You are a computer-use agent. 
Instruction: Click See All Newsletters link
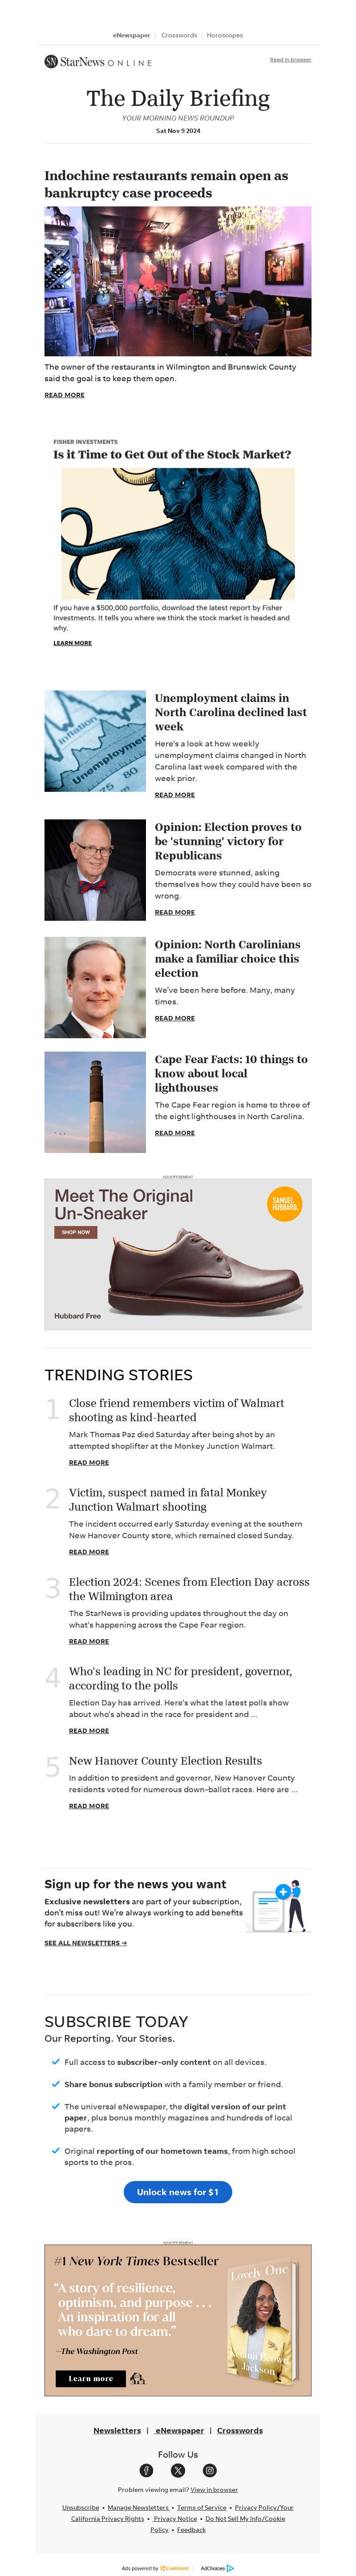(x=85, y=1943)
